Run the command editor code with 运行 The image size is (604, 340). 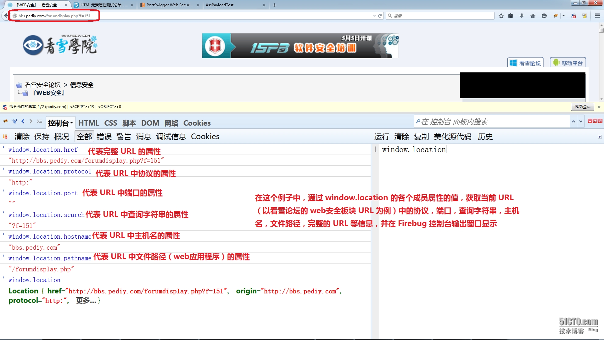(382, 137)
